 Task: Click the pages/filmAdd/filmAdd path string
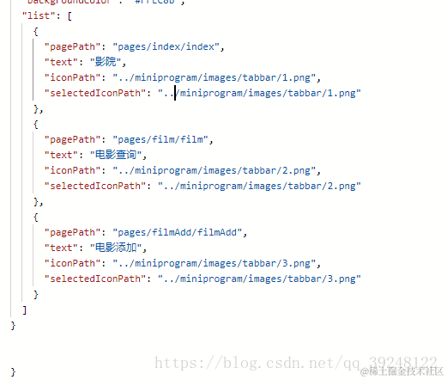pyautogui.click(x=178, y=232)
